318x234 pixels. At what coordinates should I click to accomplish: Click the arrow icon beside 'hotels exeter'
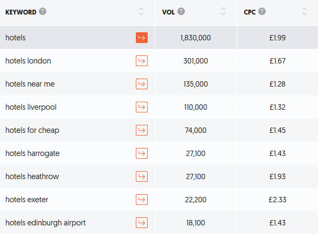point(142,200)
